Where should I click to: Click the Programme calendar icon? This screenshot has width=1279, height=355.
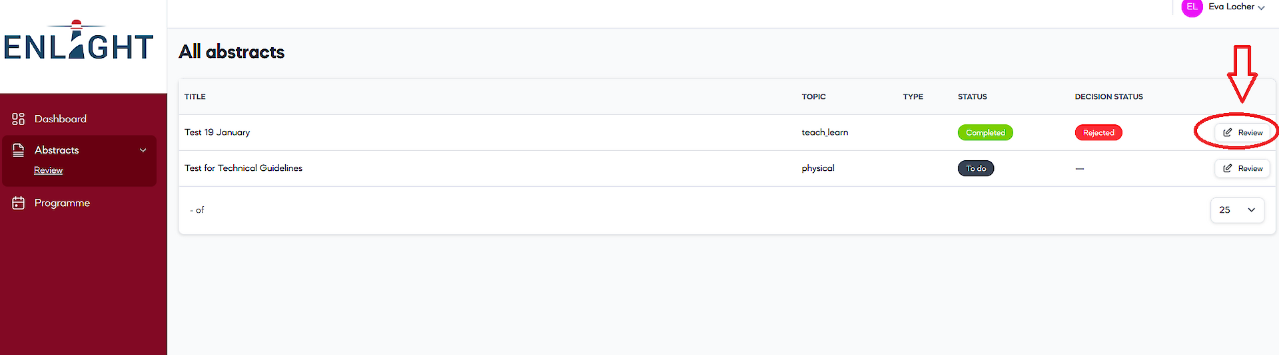[19, 203]
